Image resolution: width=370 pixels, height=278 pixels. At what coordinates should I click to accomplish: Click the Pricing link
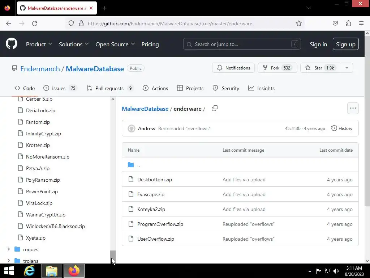click(x=150, y=44)
